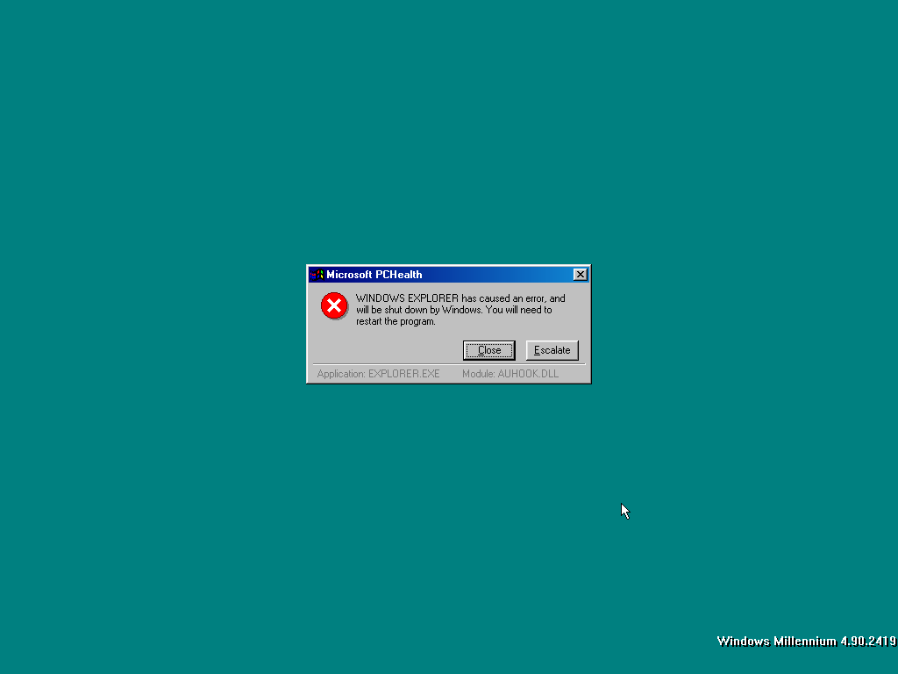Viewport: 898px width, 674px height.
Task: Click the Microsoft PCHealth title text
Action: [374, 275]
